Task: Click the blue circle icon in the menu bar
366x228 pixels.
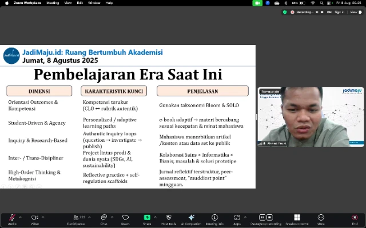Action: point(268,3)
